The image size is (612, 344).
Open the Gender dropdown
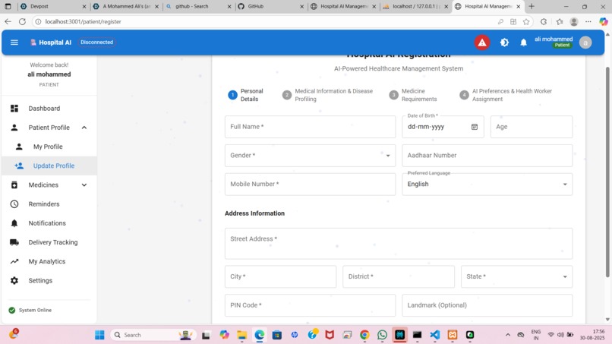click(x=310, y=156)
